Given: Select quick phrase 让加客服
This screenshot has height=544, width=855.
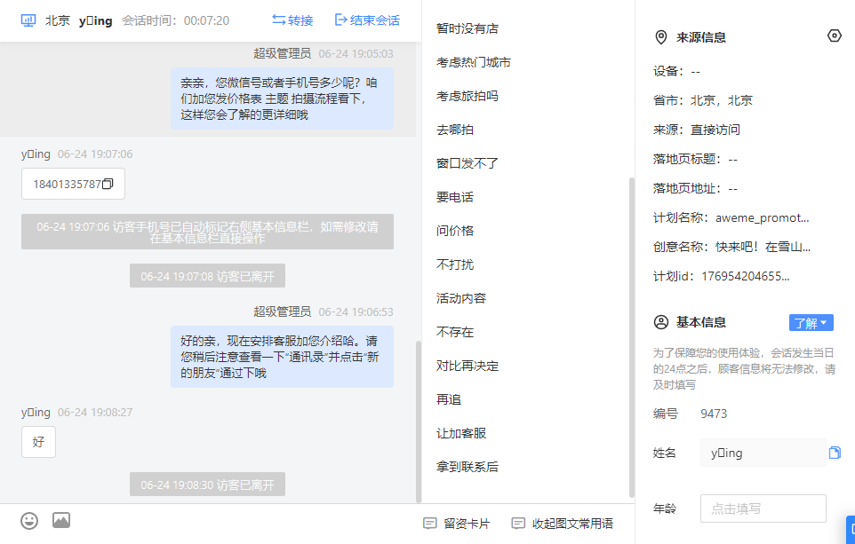Looking at the screenshot, I should coord(461,433).
